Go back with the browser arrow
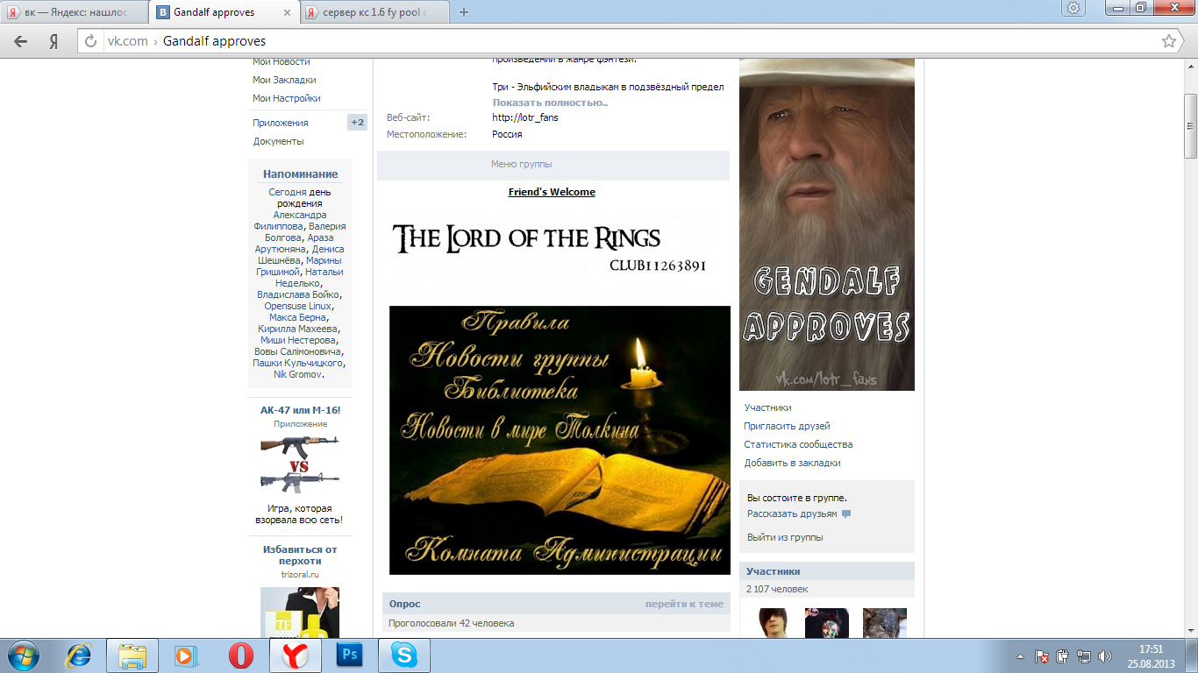This screenshot has height=673, width=1198. [21, 41]
